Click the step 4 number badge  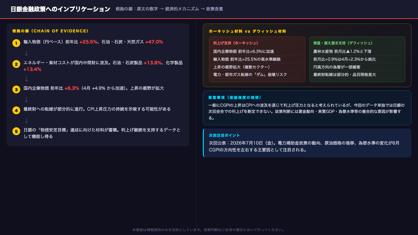pos(16,110)
